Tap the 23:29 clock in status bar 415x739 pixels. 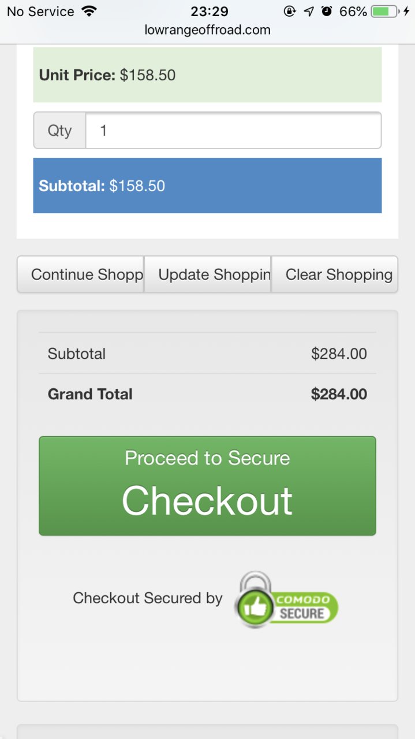pyautogui.click(x=210, y=11)
